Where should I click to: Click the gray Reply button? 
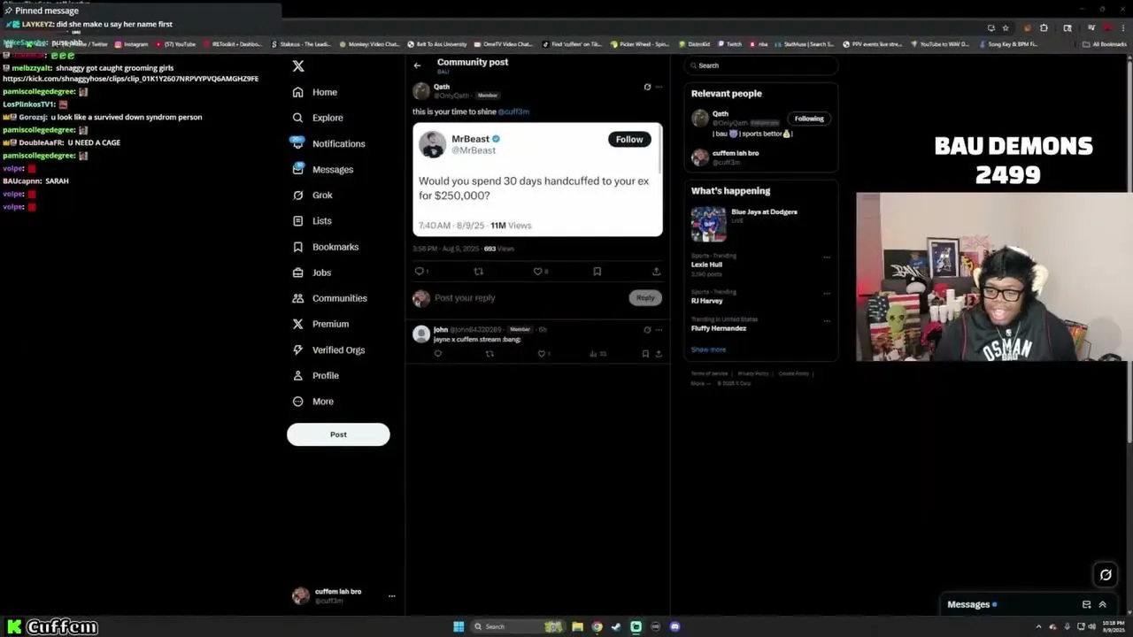click(645, 297)
